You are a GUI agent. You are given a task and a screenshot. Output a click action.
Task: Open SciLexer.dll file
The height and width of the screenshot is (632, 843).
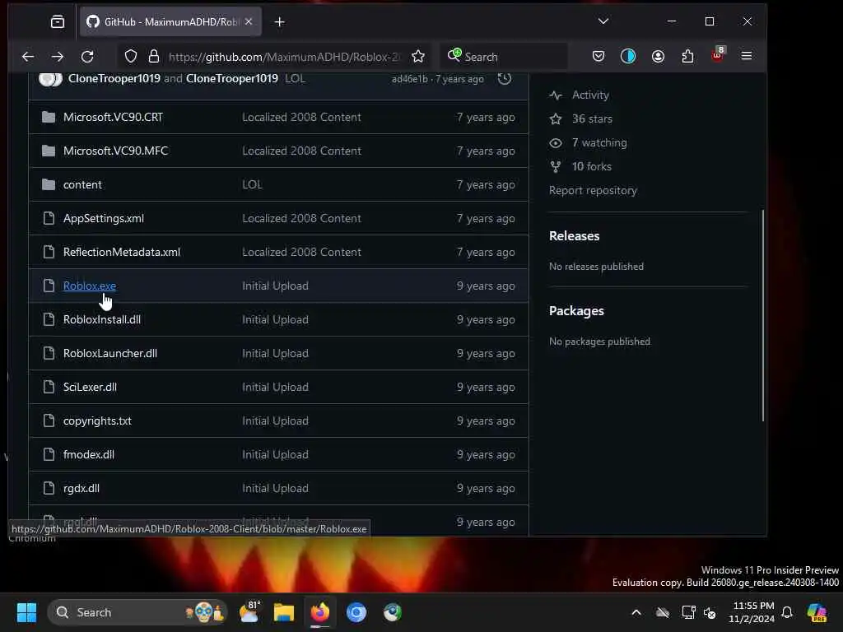pos(90,388)
